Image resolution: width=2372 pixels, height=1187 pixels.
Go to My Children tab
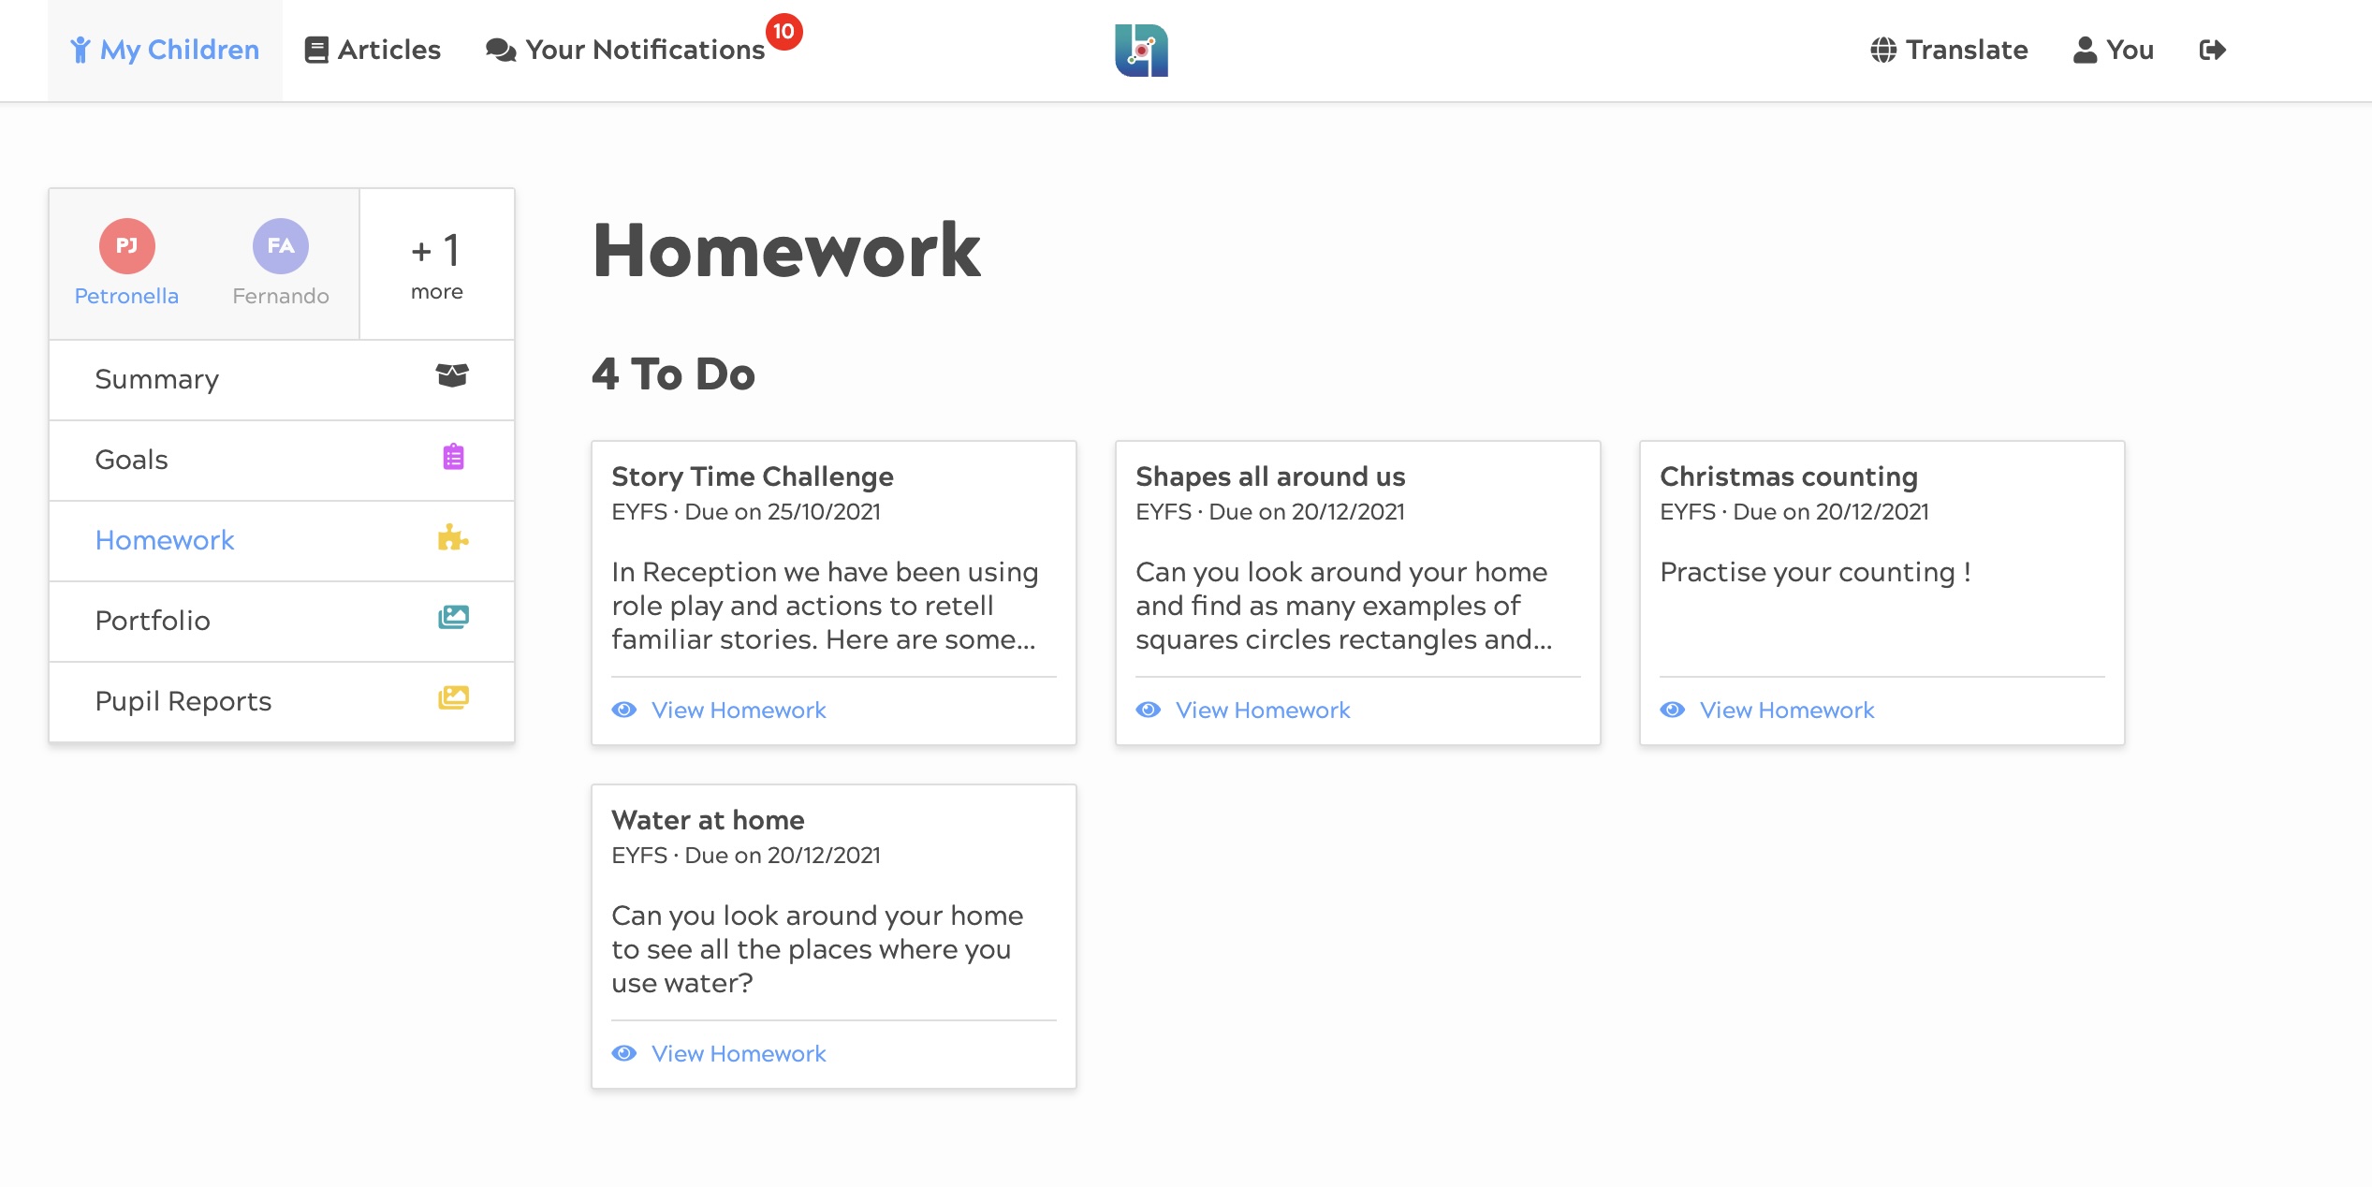[166, 50]
